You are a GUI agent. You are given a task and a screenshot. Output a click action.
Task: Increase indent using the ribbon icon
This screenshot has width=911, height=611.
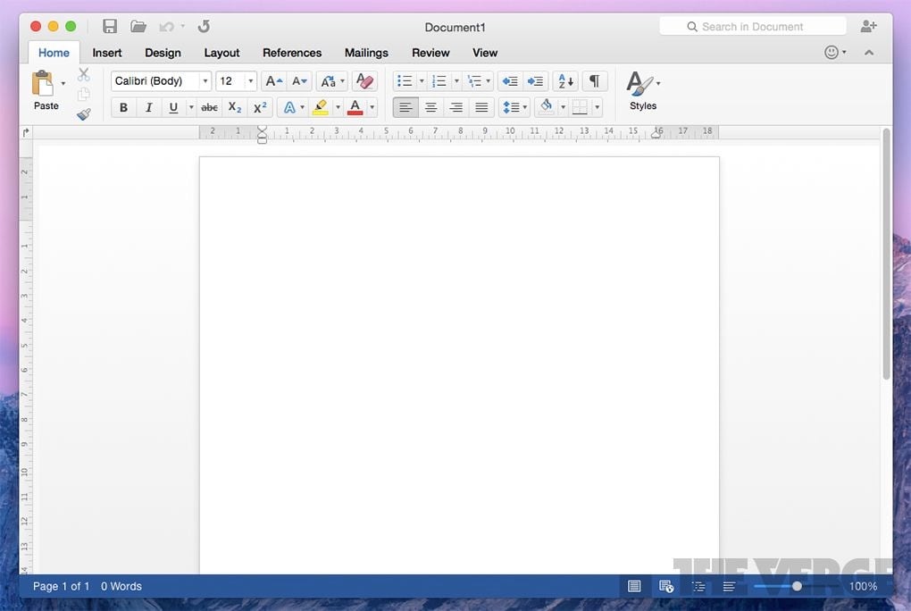coord(535,81)
